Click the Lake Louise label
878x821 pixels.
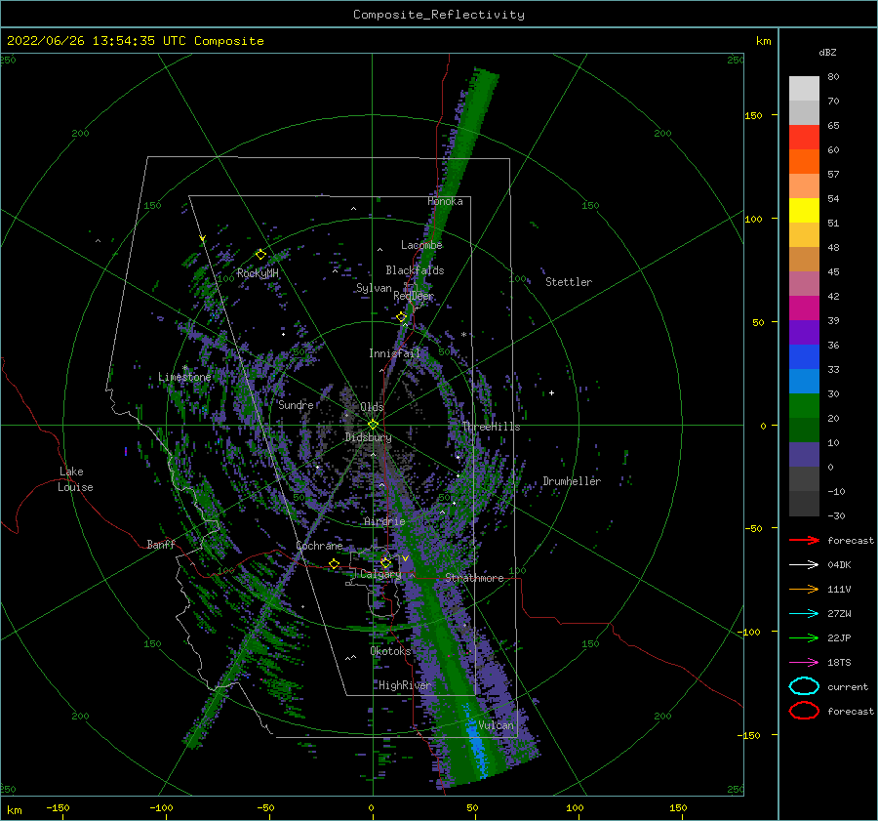click(75, 479)
